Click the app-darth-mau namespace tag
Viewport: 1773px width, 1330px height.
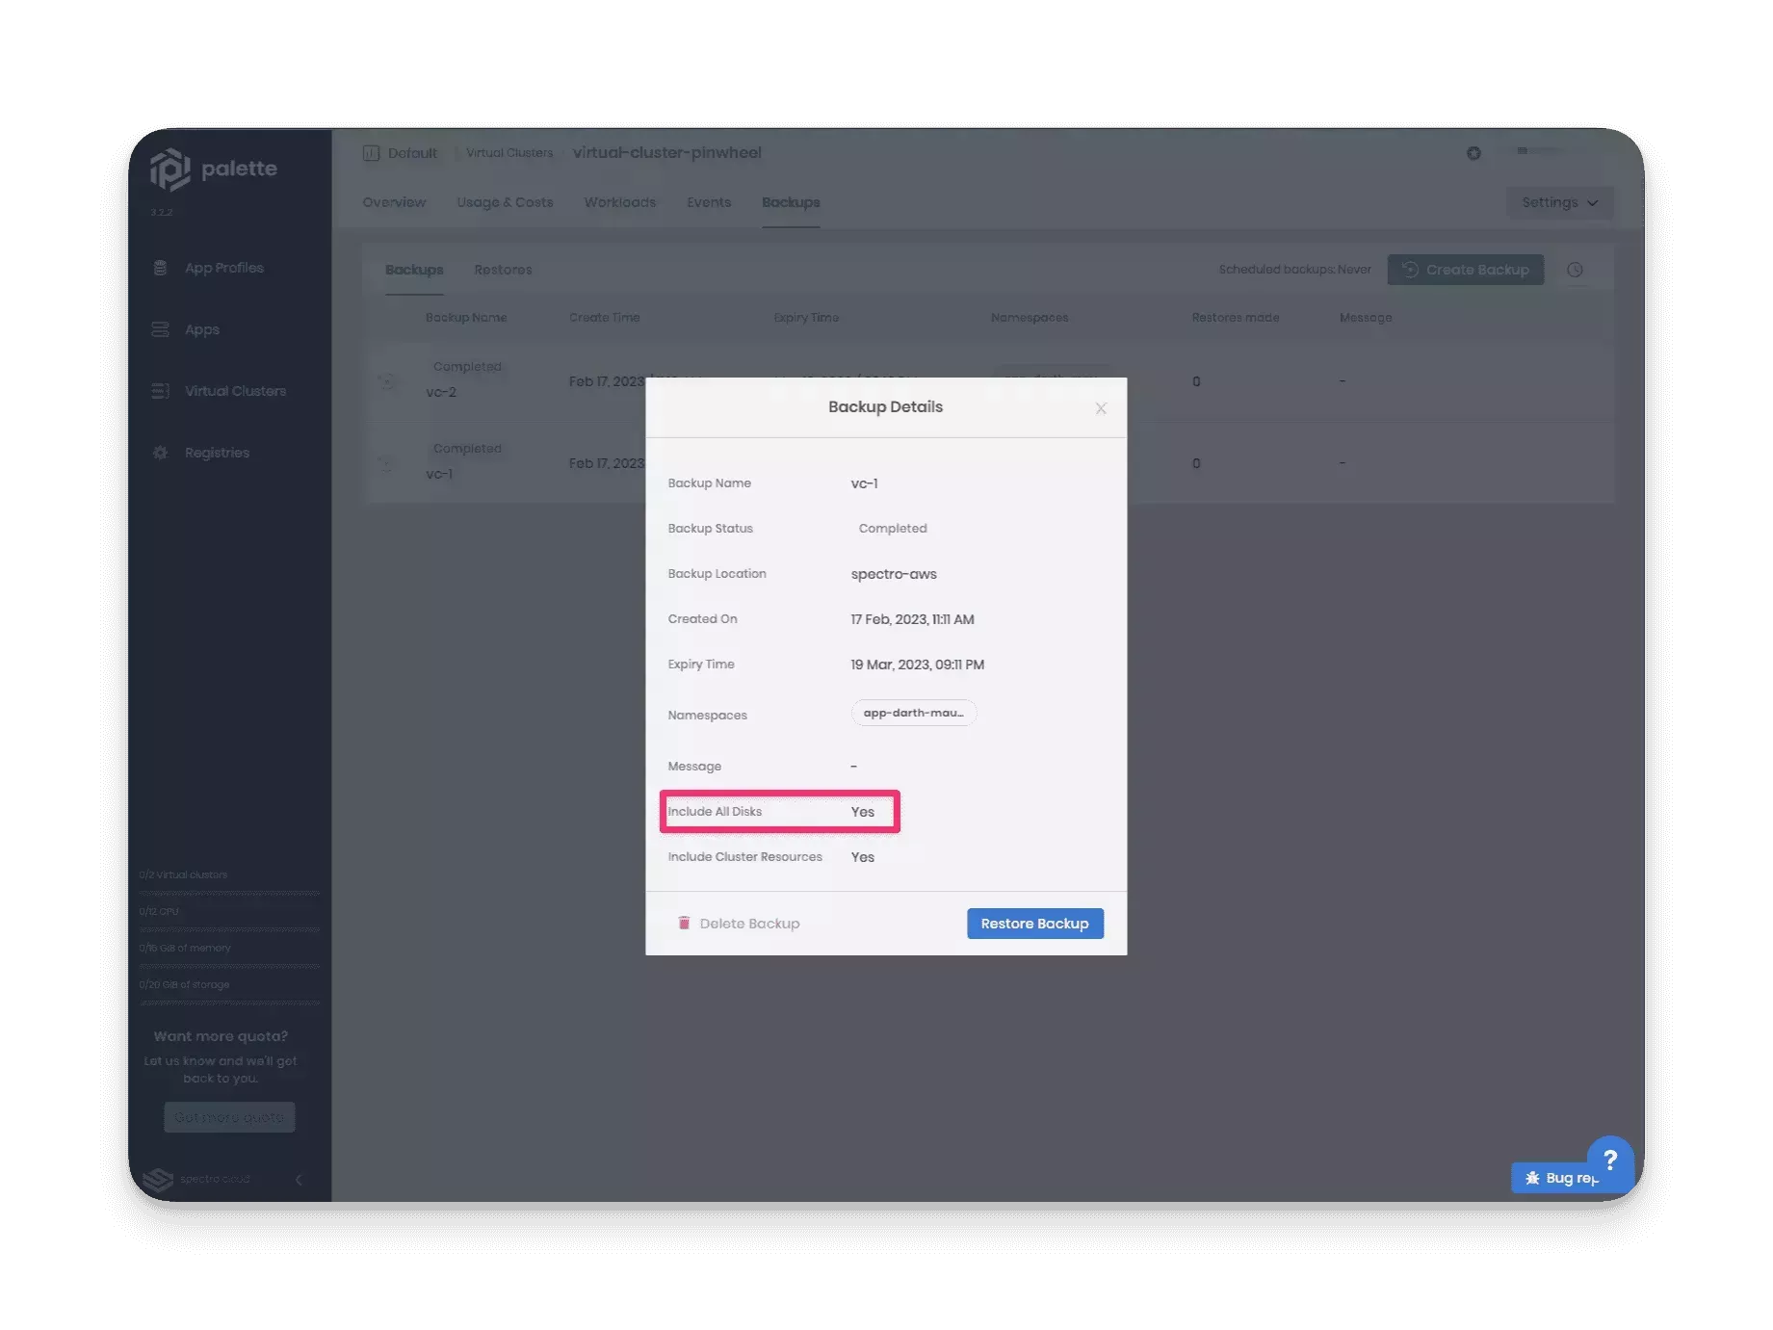point(913,713)
